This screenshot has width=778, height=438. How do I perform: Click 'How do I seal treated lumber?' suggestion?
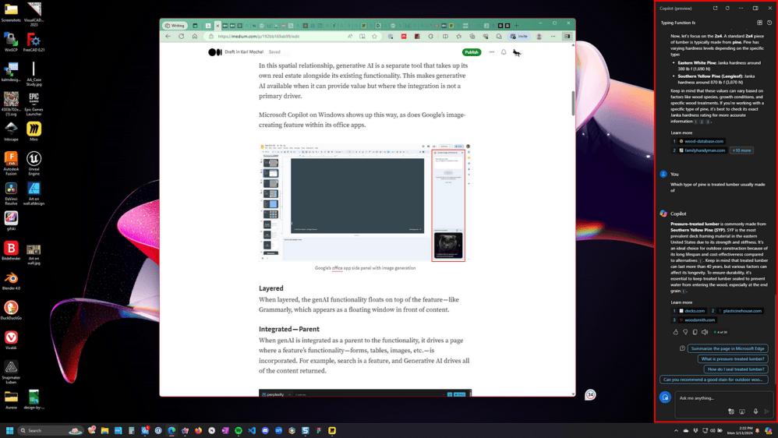[x=736, y=369]
